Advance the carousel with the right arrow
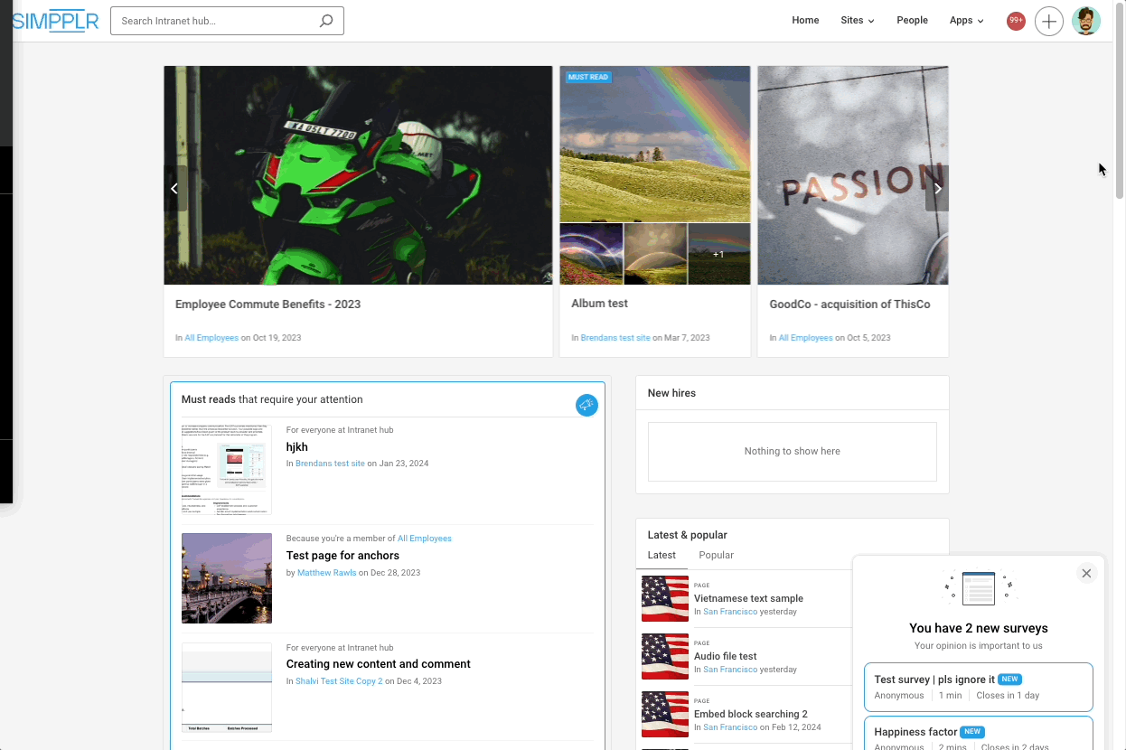Screen dimensions: 1126x750 tap(937, 188)
